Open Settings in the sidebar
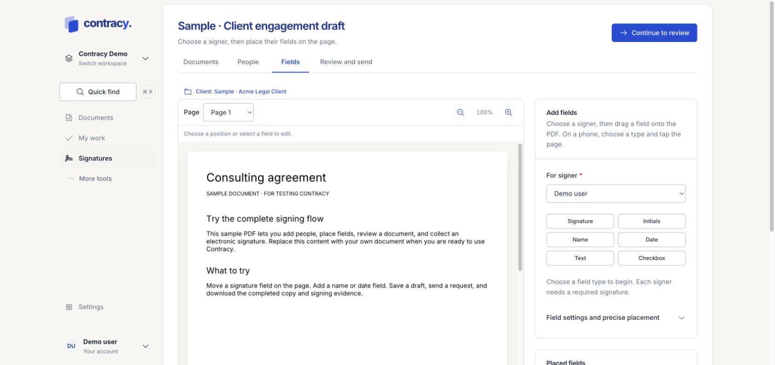The height and width of the screenshot is (365, 775). tap(108, 307)
